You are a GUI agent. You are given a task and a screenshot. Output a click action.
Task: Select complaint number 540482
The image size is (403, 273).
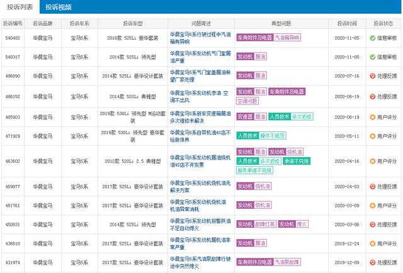[13, 38]
